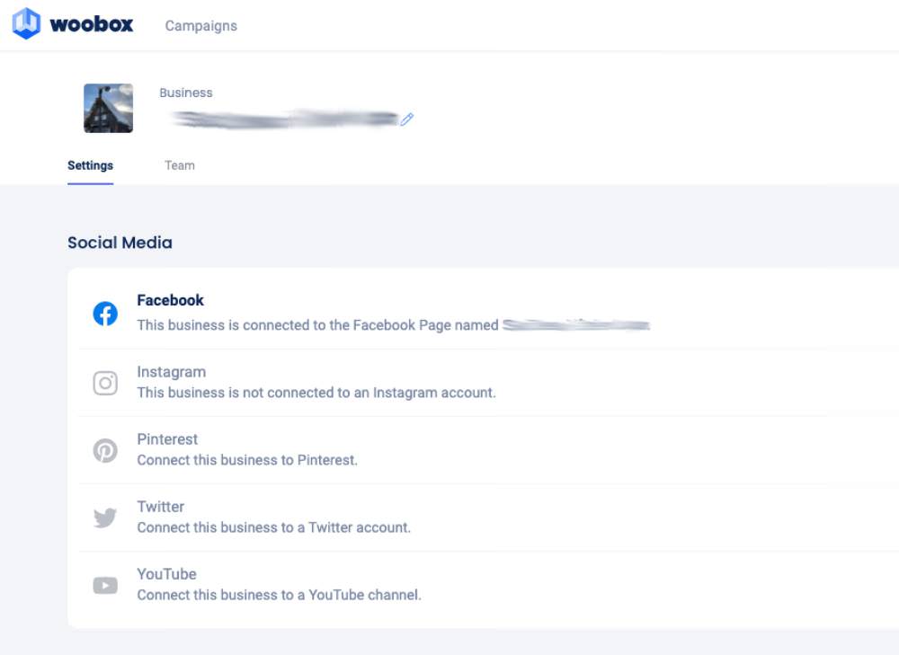Click the Woobox cube logo icon
Viewport: 899px width, 655px height.
click(26, 23)
